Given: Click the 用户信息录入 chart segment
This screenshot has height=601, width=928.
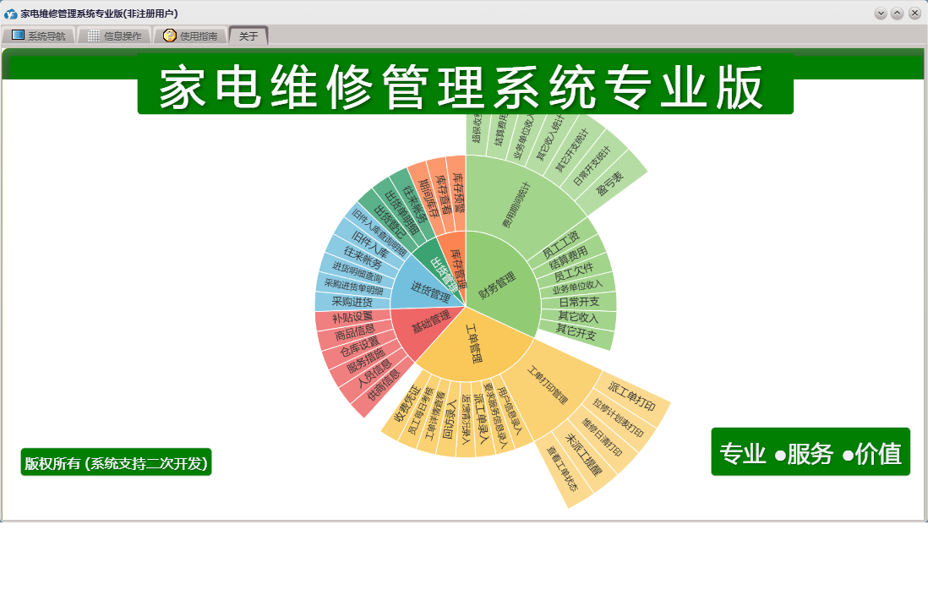Looking at the screenshot, I should click(x=510, y=410).
